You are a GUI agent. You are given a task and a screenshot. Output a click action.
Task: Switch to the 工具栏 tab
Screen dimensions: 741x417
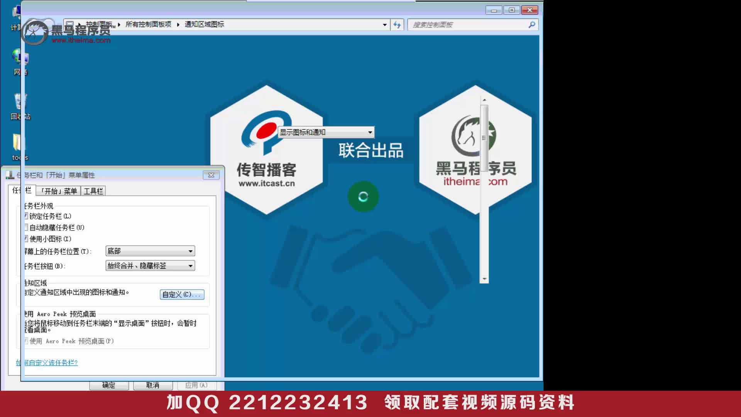93,190
